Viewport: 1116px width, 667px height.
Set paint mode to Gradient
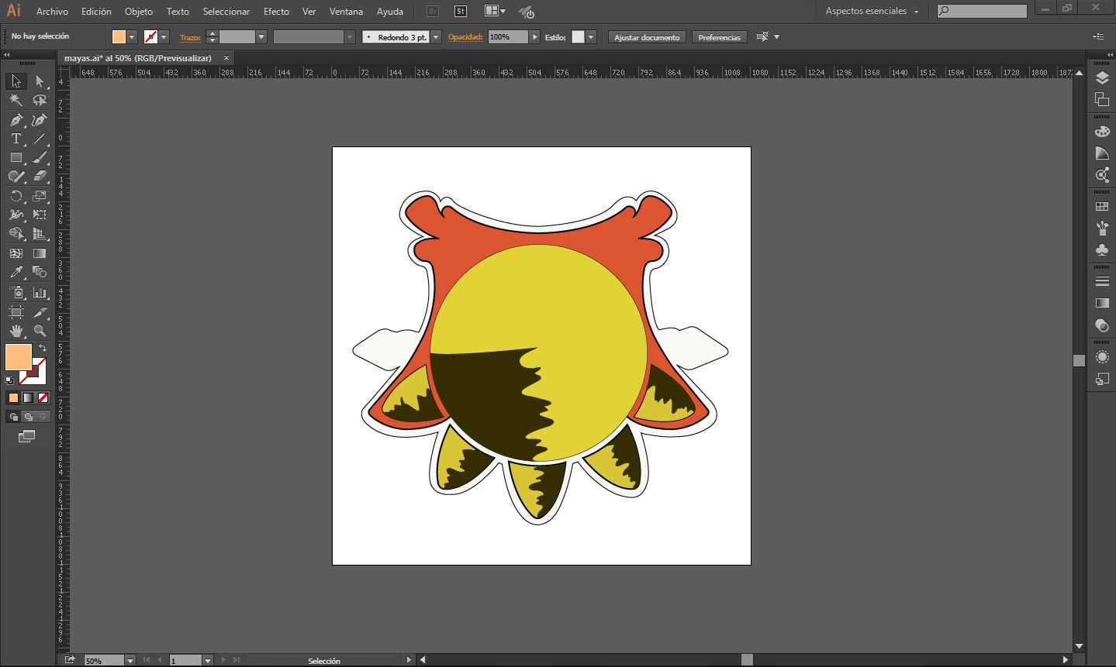(28, 398)
